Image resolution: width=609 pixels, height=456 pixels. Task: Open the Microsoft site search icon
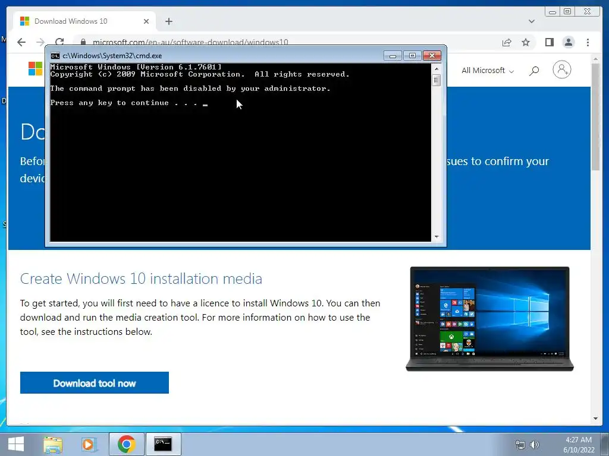534,71
